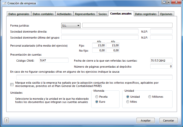Go to the Representantes tab
Image resolution: width=183 pixels, height=127 pixels.
[x=85, y=14]
